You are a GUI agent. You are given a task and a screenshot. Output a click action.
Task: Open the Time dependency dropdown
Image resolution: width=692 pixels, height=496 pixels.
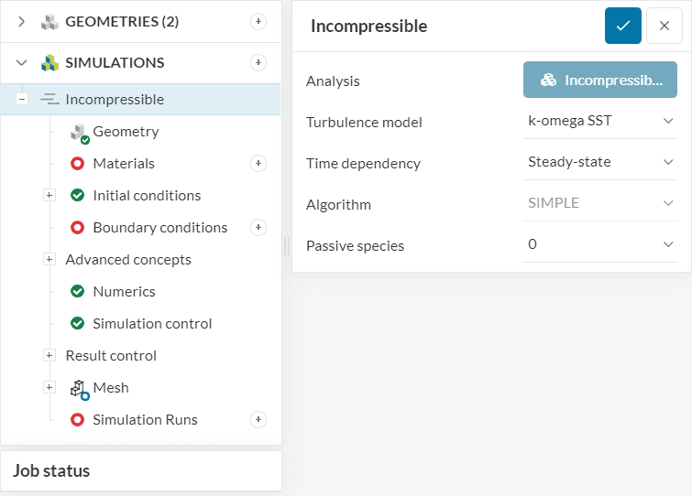(x=600, y=162)
